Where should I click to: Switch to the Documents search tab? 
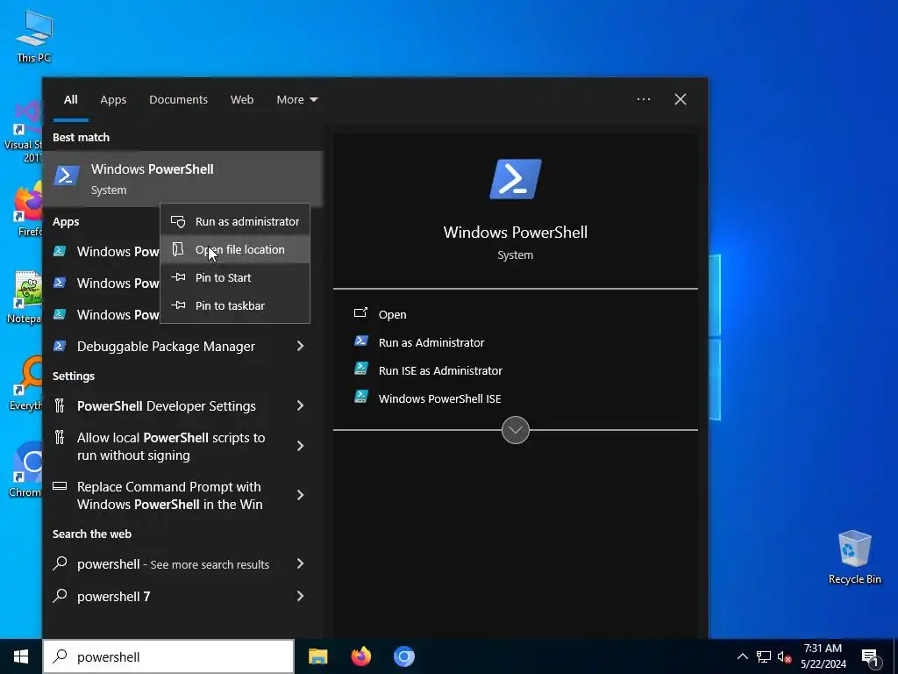178,100
